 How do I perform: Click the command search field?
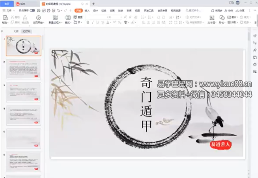pyautogui.click(x=193, y=11)
